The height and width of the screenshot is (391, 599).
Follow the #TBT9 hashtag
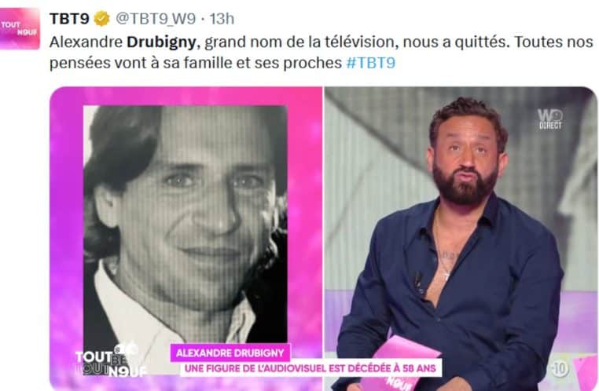[x=370, y=63]
